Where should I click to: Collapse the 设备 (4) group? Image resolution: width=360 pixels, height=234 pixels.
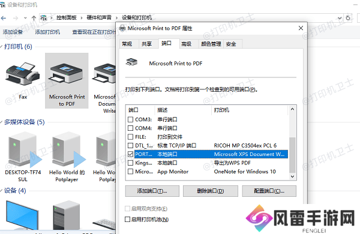click(x=1, y=191)
